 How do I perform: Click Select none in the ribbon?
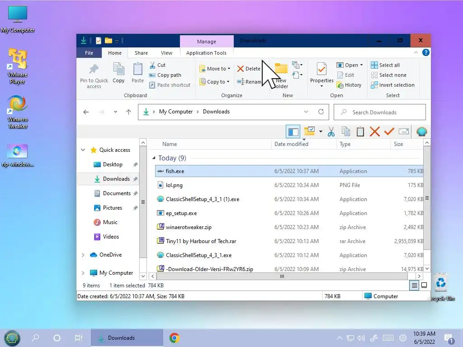(388, 75)
